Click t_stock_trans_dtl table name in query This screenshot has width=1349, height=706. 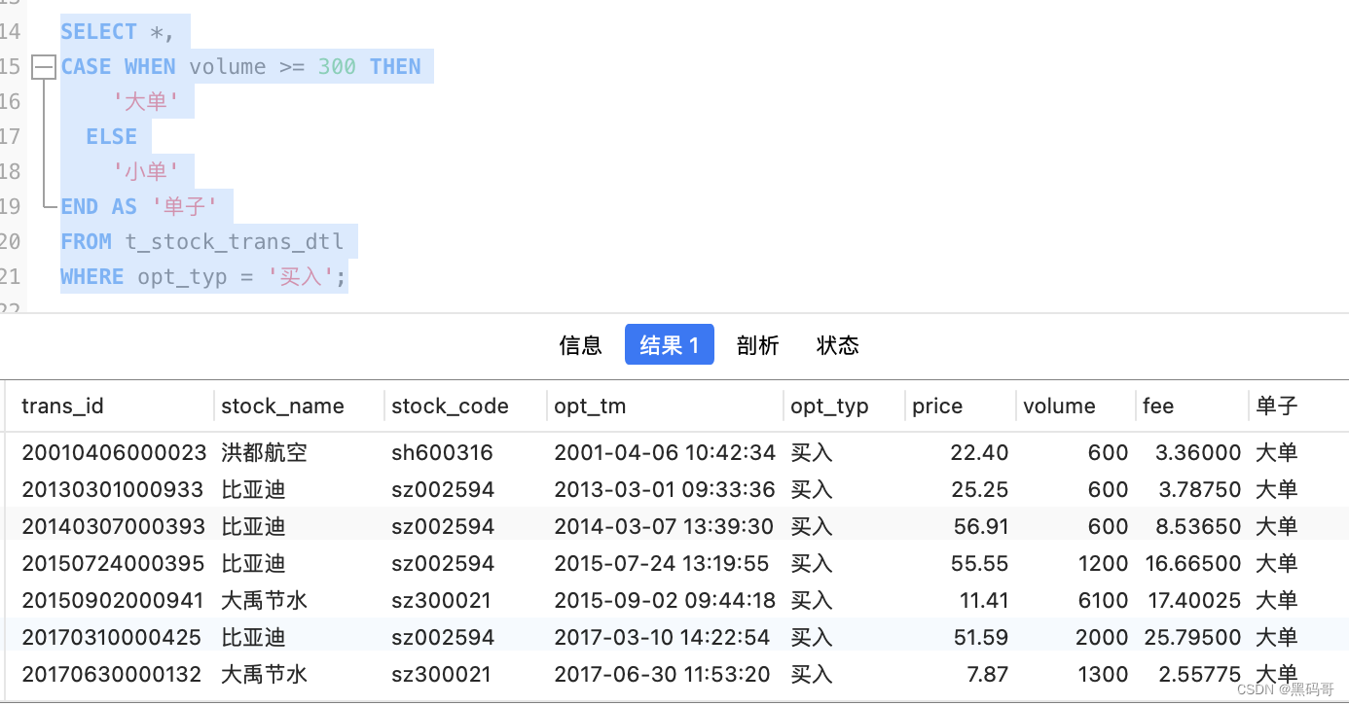pyautogui.click(x=234, y=242)
